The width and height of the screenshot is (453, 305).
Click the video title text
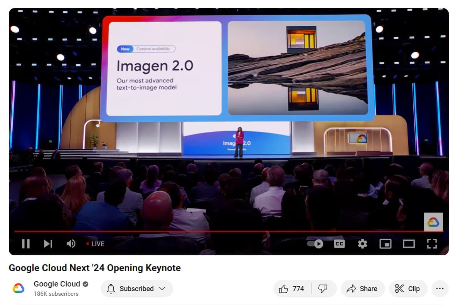pos(95,268)
